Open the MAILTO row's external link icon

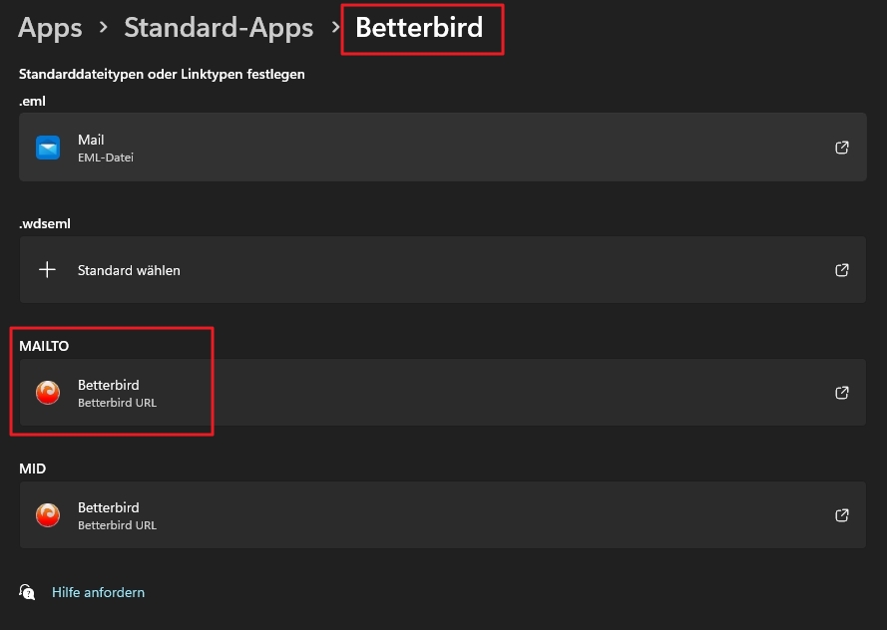[x=842, y=393]
